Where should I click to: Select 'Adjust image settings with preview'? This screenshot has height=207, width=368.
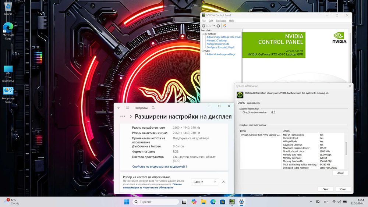tap(224, 37)
